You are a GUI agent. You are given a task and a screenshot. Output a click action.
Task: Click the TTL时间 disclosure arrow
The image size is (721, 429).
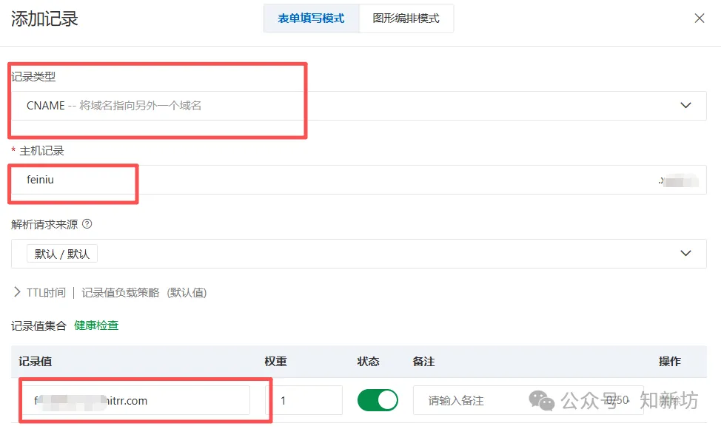(18, 292)
